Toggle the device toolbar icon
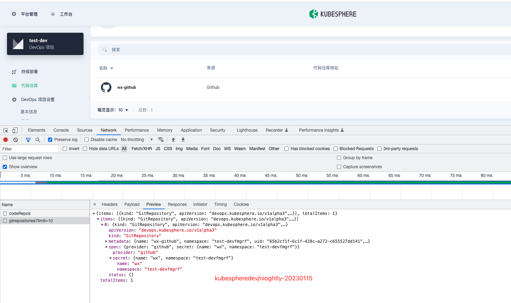 tap(15, 130)
